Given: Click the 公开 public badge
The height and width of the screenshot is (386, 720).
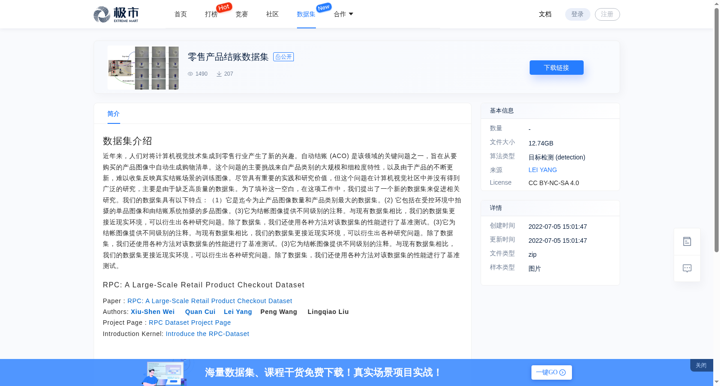Looking at the screenshot, I should click(283, 57).
